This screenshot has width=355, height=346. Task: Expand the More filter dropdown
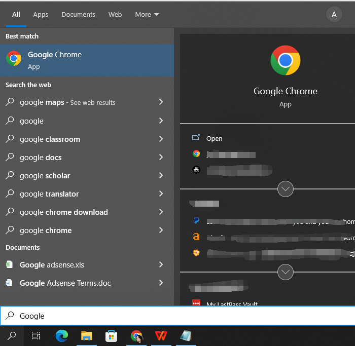coord(147,15)
